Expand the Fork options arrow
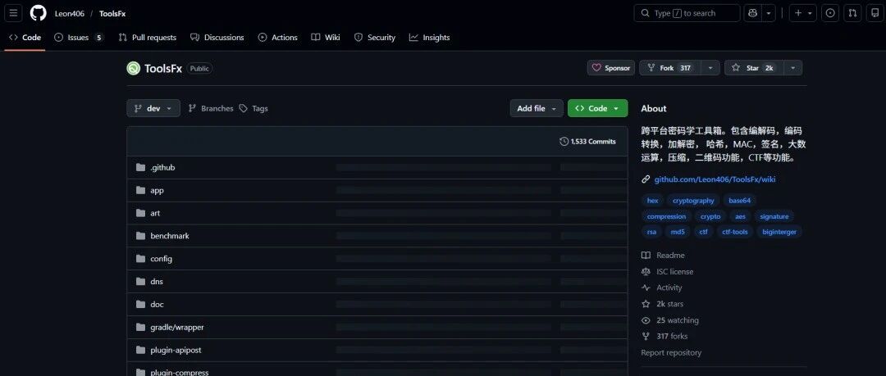Viewport: 886px width, 376px height. (x=710, y=68)
